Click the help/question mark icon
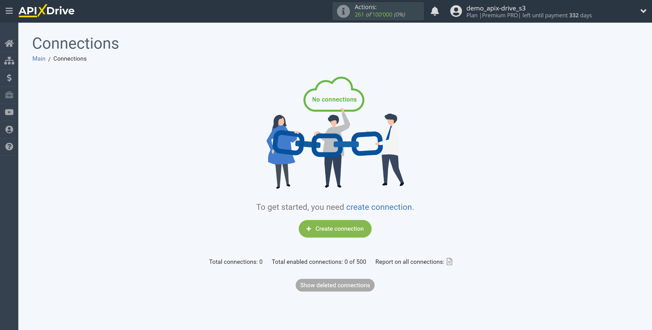652x330 pixels. click(9, 146)
